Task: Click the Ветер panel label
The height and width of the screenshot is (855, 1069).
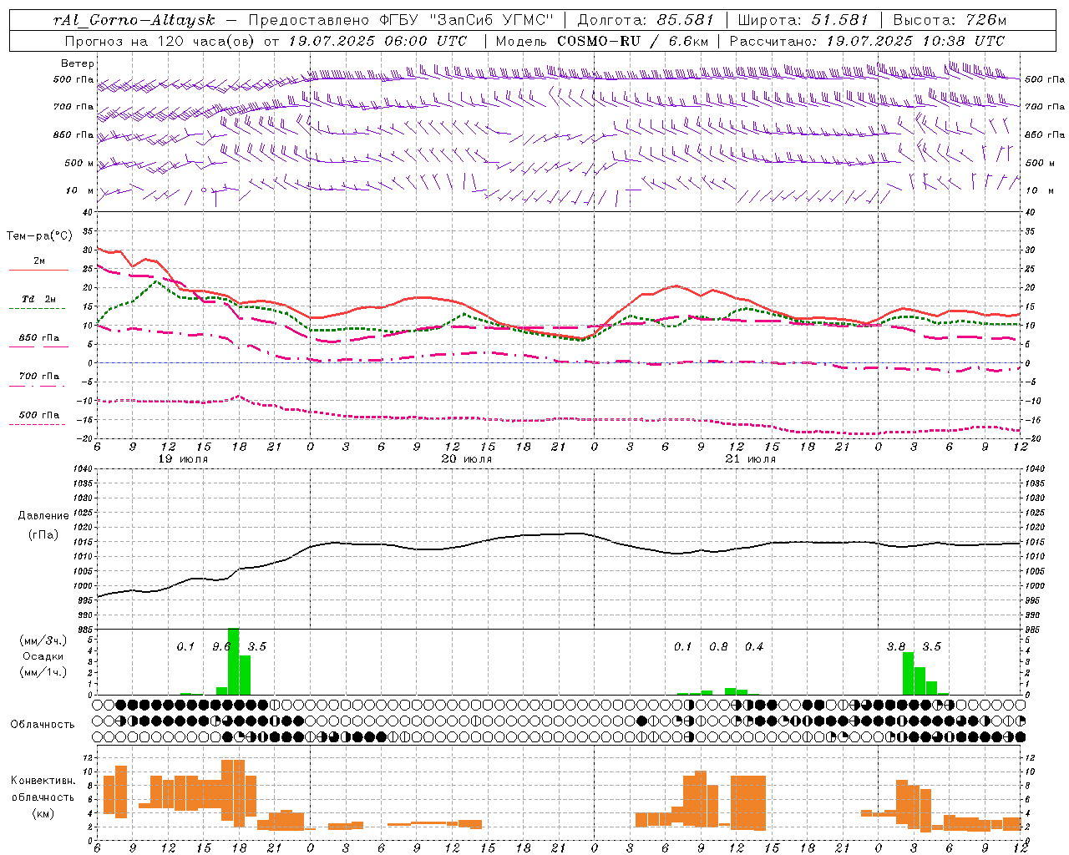Action: [78, 63]
